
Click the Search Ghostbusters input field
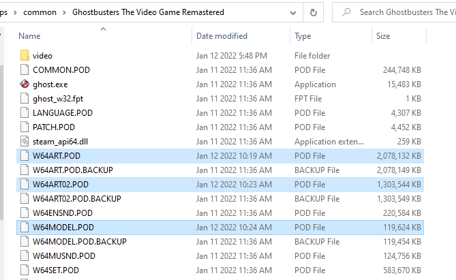click(x=402, y=12)
